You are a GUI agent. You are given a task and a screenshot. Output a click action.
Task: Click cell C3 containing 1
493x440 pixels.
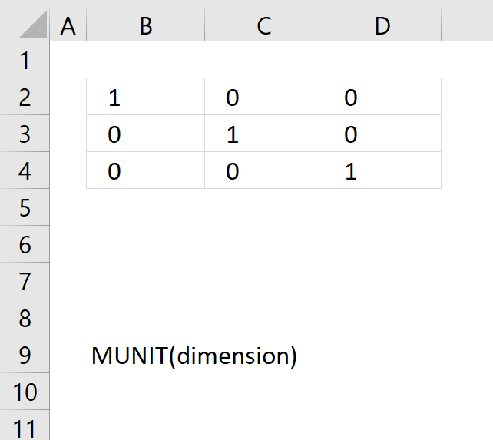click(x=264, y=134)
